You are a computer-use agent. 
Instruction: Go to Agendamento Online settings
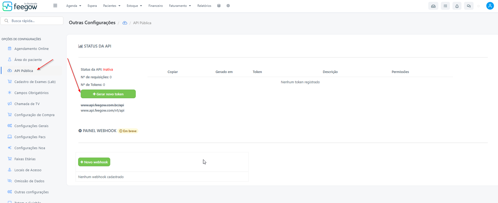pyautogui.click(x=31, y=49)
